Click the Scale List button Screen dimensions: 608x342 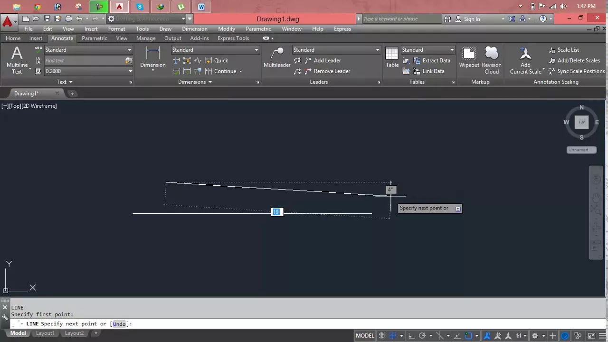(564, 49)
